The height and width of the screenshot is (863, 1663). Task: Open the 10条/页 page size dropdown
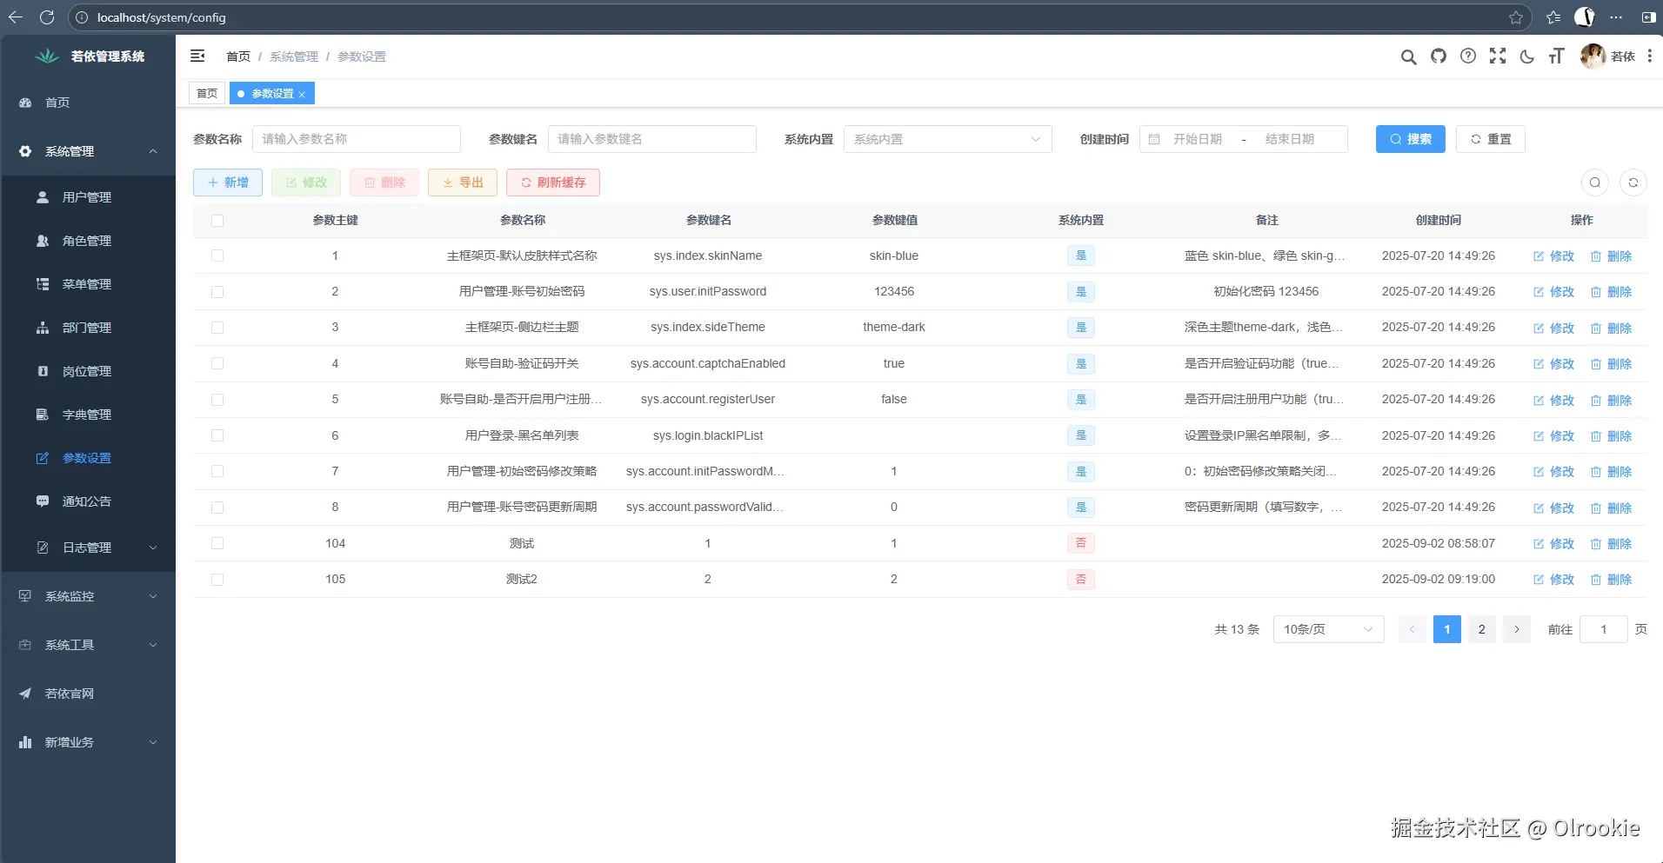click(1328, 629)
